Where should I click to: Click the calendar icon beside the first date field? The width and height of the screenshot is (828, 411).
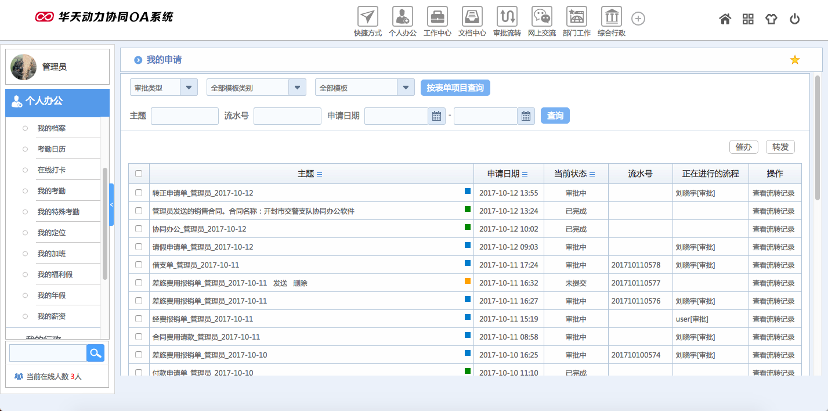tap(436, 116)
